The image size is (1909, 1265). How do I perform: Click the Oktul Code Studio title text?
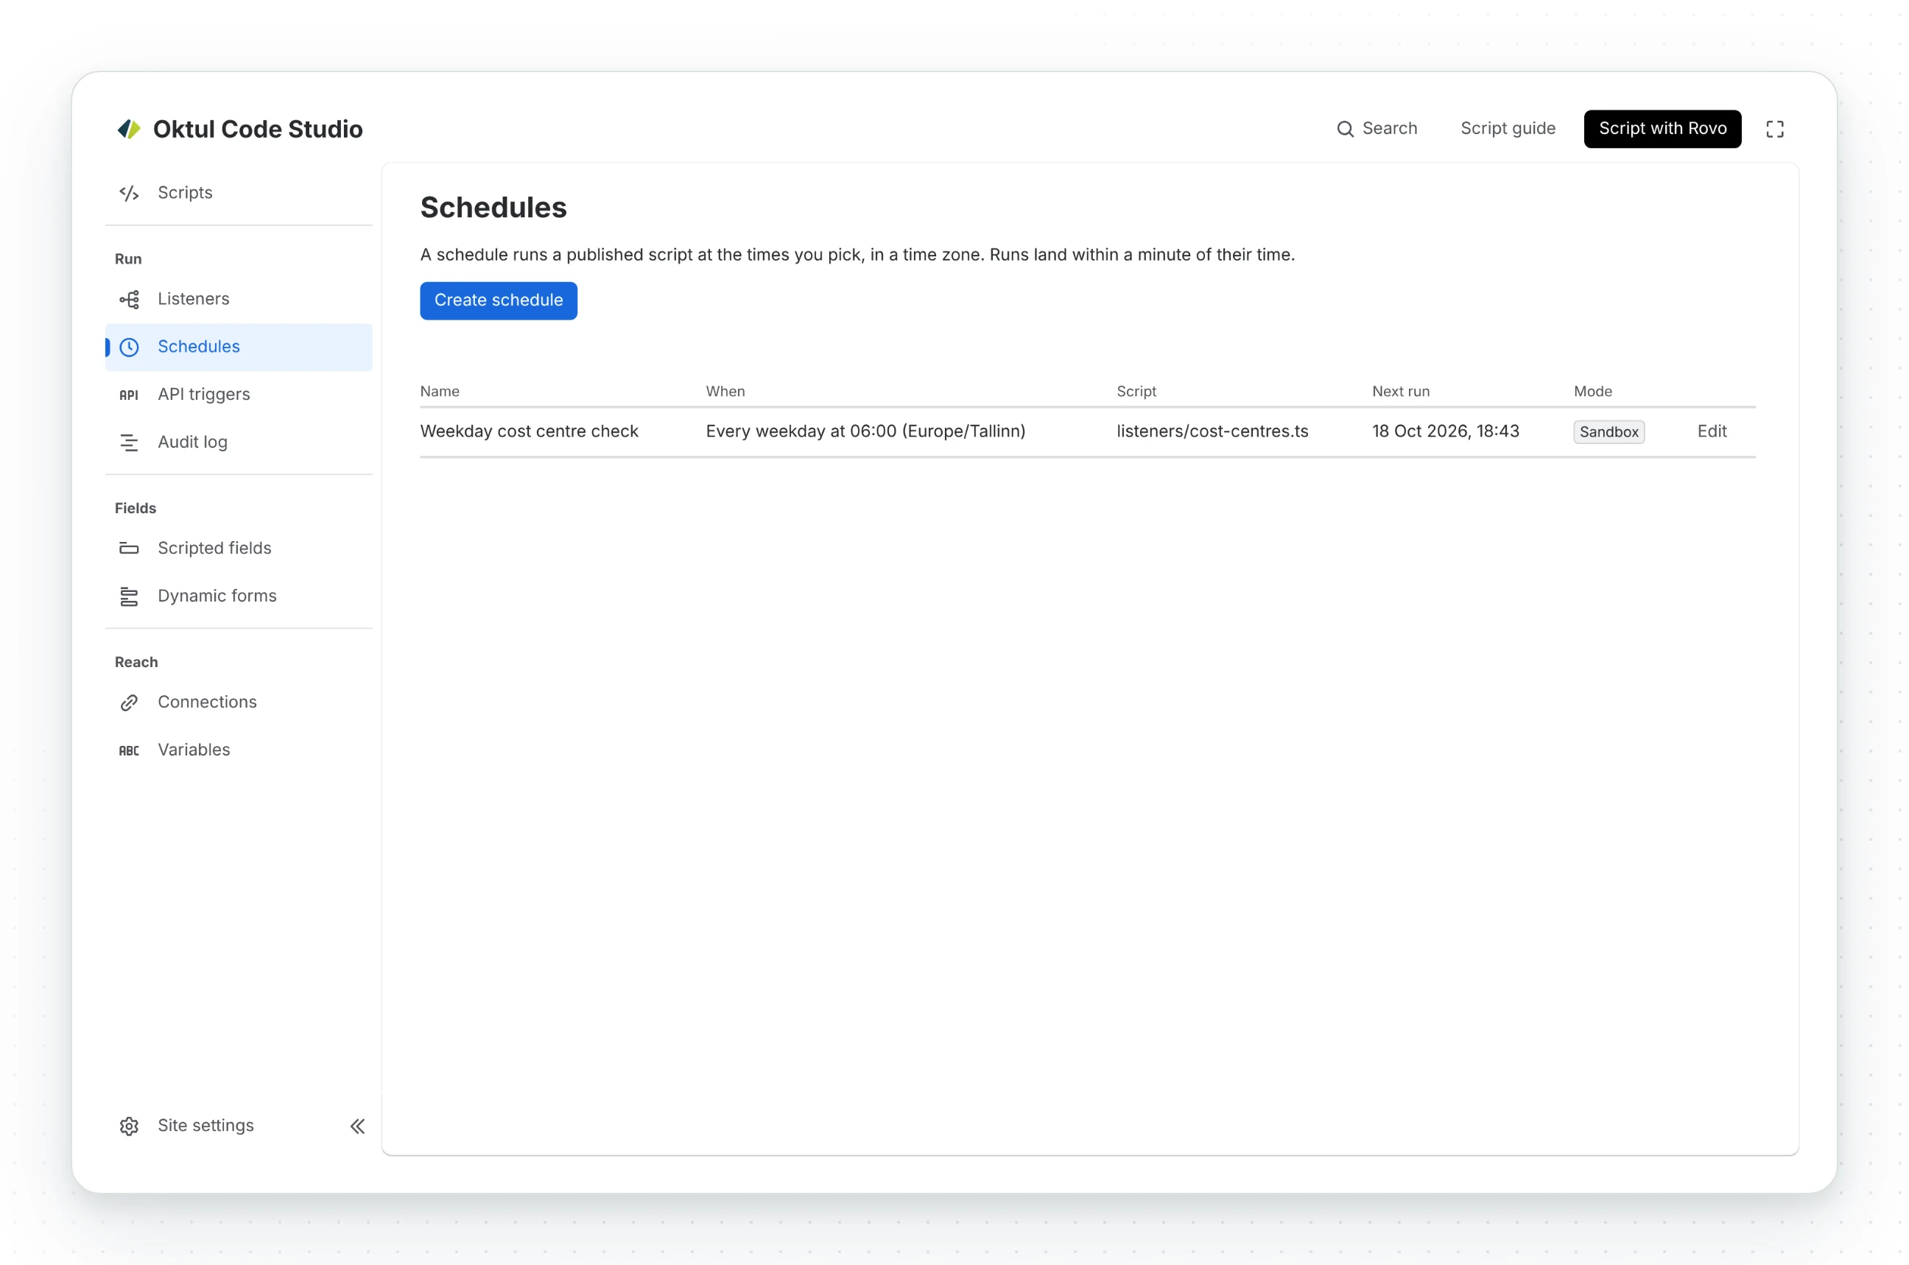coord(259,129)
